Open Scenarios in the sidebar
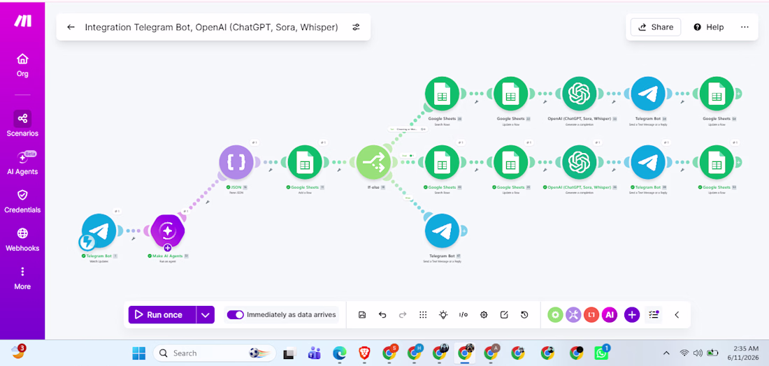 click(22, 124)
